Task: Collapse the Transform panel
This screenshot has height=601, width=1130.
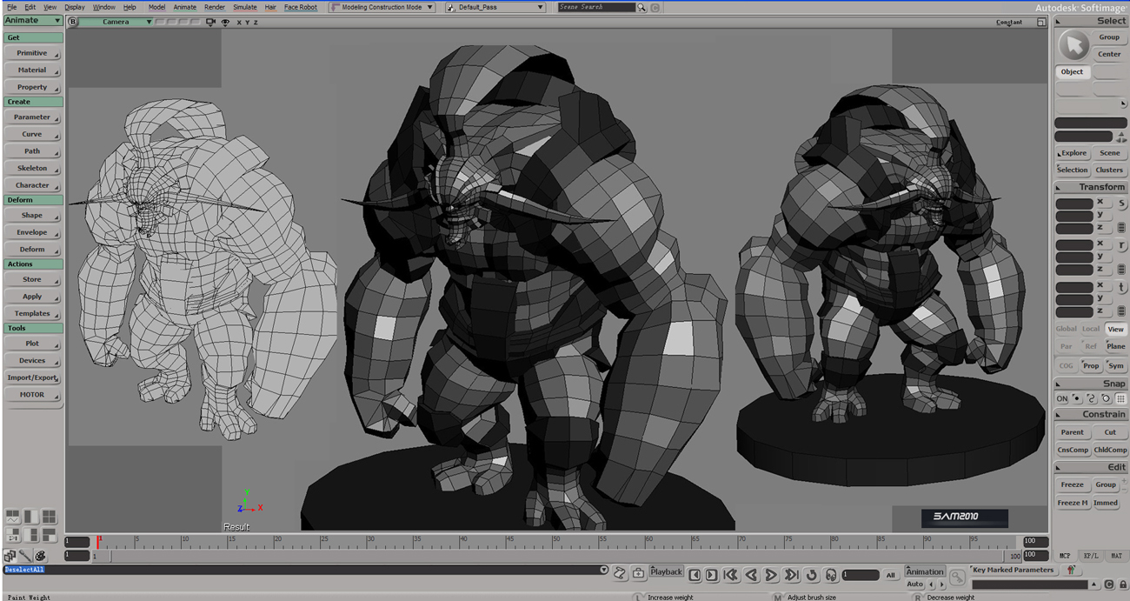Action: (1059, 187)
